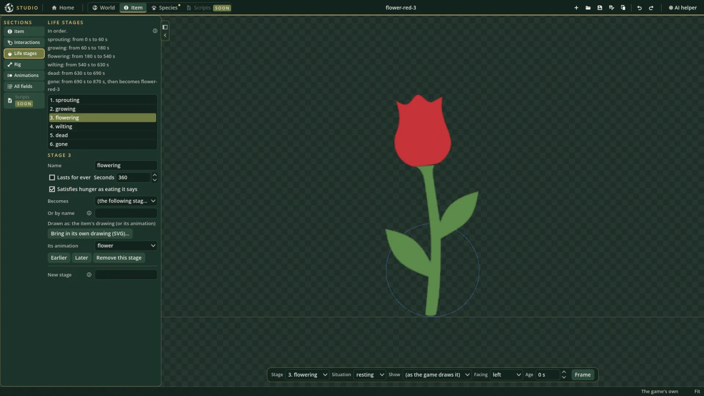This screenshot has width=704, height=396.
Task: Open the Stage dropdown in bottom bar
Action: [x=307, y=375]
